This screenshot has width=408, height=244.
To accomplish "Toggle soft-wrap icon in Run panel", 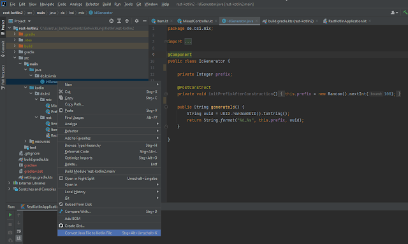I will pos(18,231).
